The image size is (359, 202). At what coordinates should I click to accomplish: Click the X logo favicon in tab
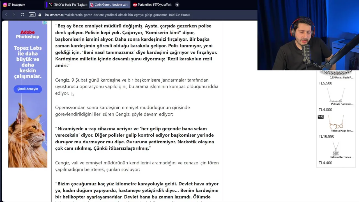50,4
